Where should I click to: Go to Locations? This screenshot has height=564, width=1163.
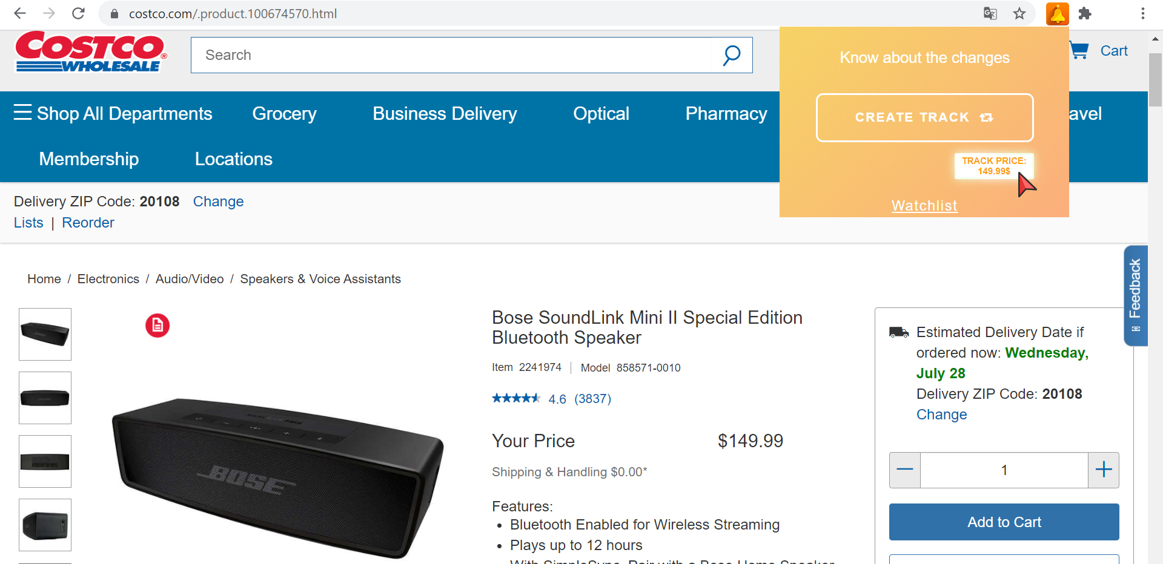pos(234,159)
